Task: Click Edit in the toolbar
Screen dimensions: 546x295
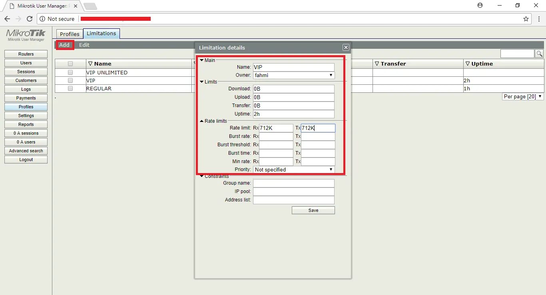Action: click(x=84, y=45)
